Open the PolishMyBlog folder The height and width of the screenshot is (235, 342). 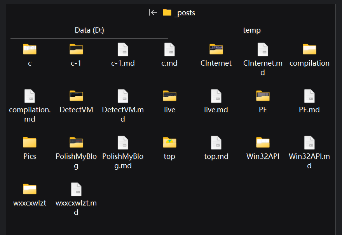point(76,143)
